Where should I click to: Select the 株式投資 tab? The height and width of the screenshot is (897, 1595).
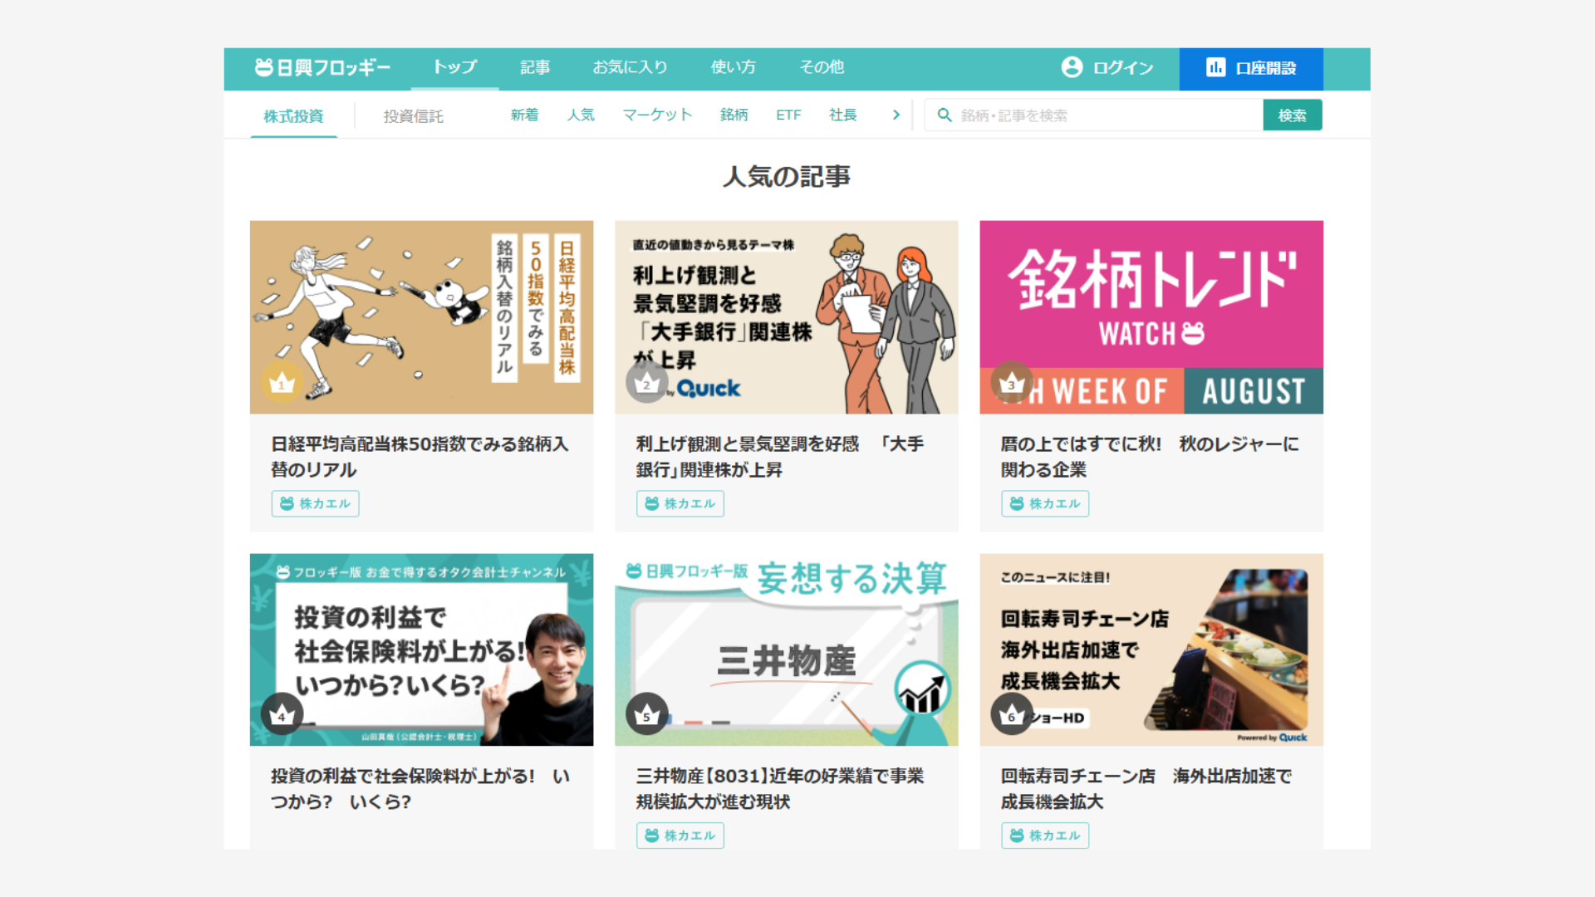(293, 116)
